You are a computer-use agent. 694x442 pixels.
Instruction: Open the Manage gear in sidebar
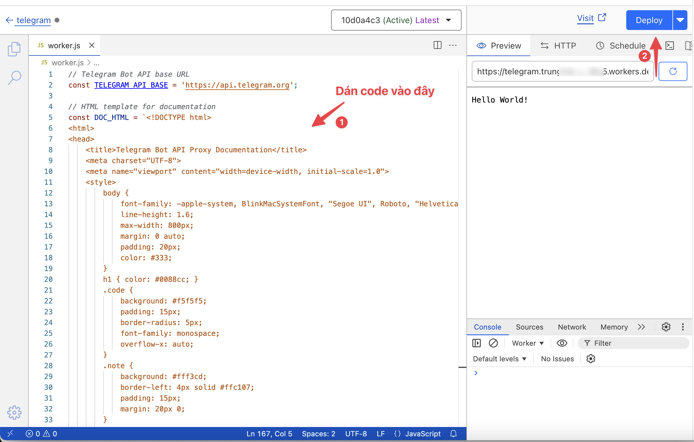pos(14,413)
